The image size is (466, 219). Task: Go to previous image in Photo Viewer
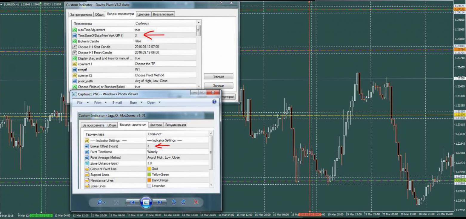(x=132, y=202)
